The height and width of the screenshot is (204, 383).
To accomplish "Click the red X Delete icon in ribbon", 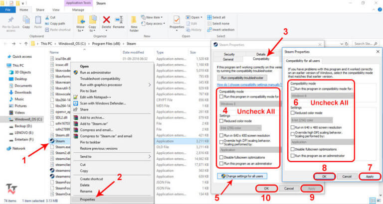I will 106,19.
